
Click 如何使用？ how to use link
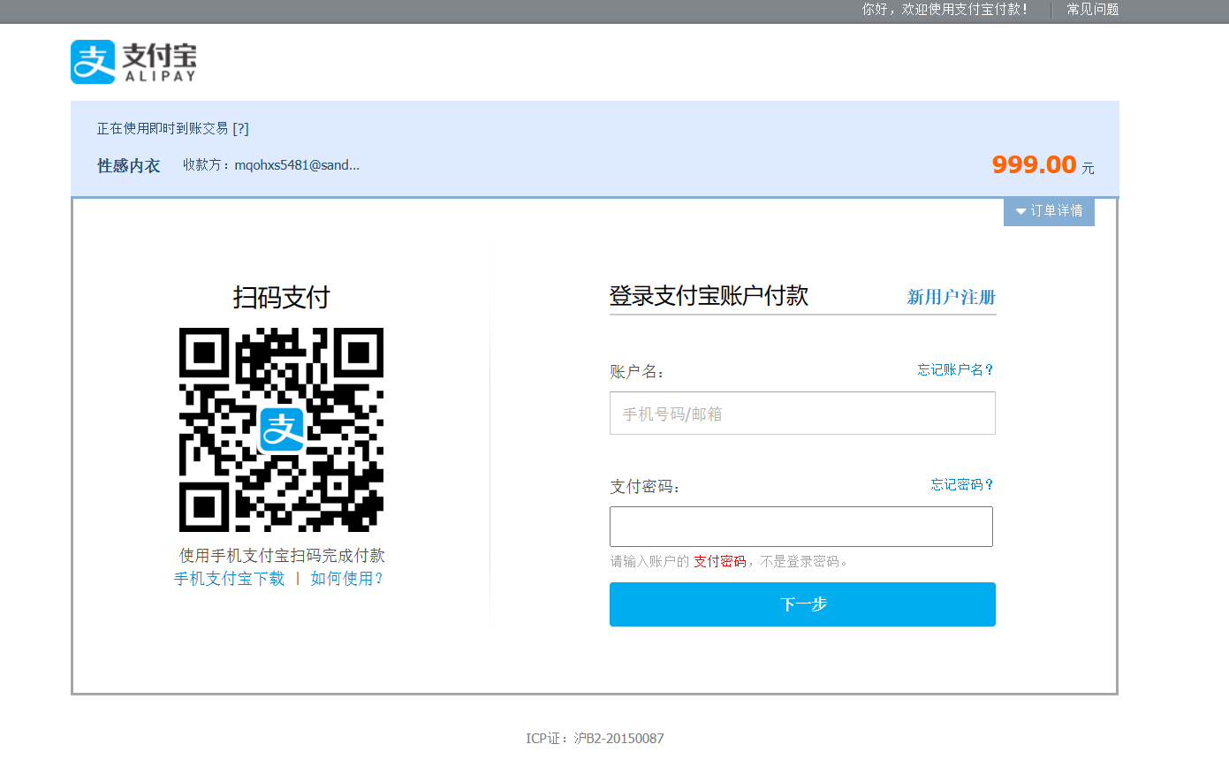(x=347, y=579)
